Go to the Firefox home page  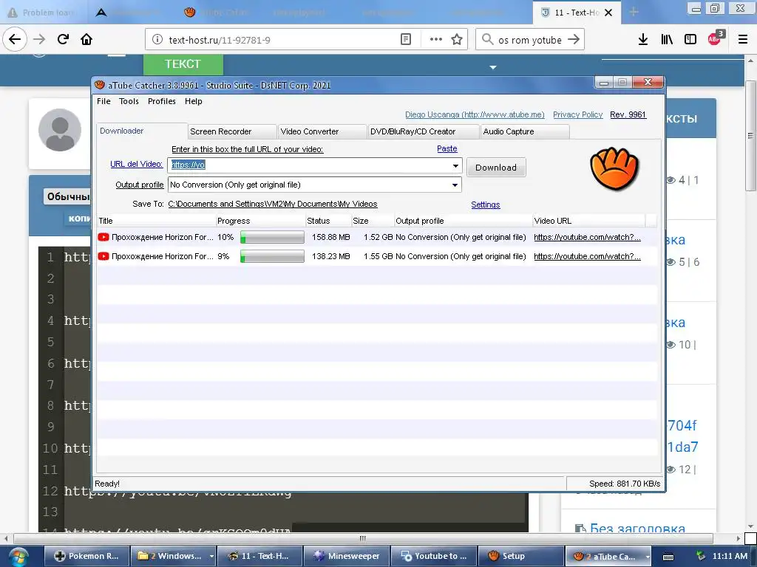(86, 40)
